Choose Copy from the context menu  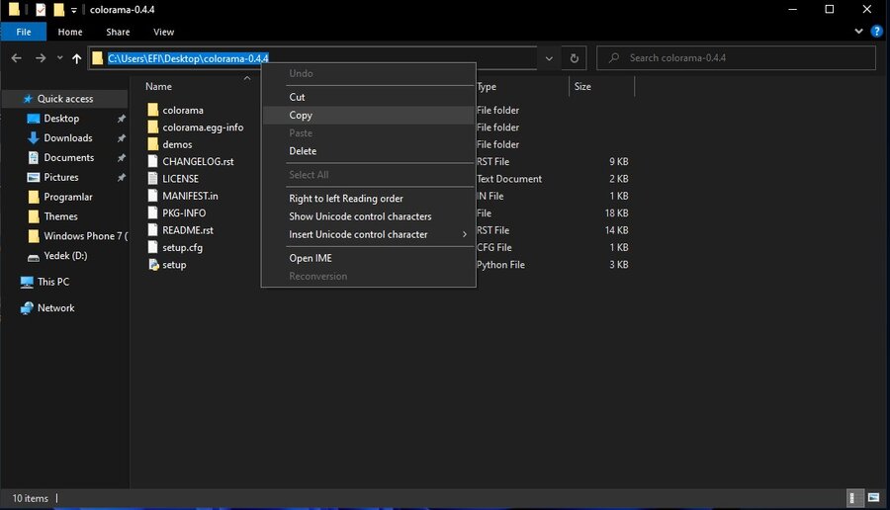[301, 116]
